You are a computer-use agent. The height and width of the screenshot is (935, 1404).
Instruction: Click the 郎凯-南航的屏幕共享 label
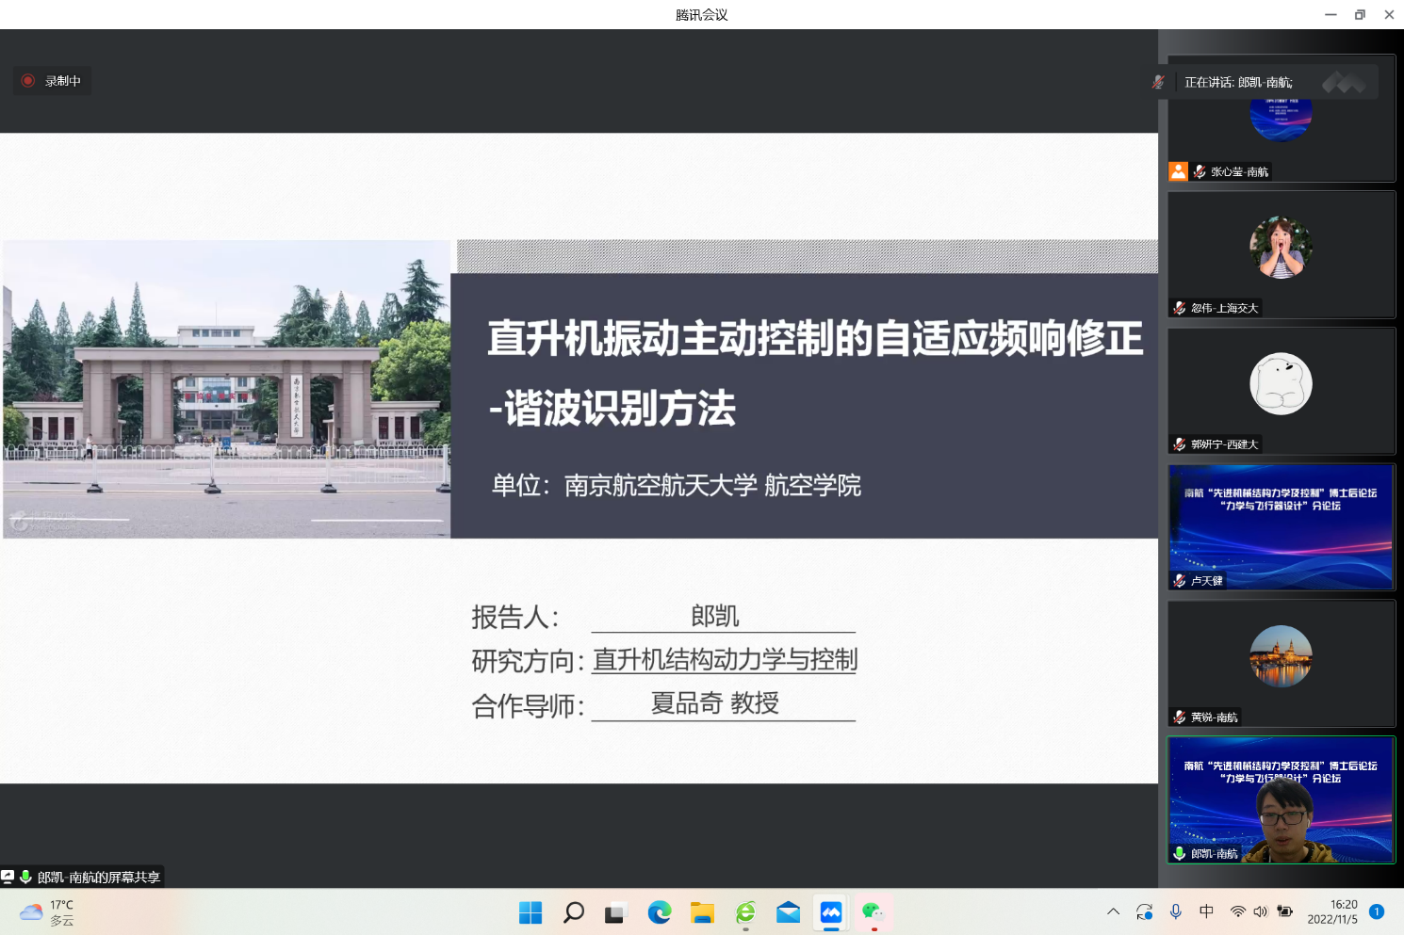coord(98,878)
